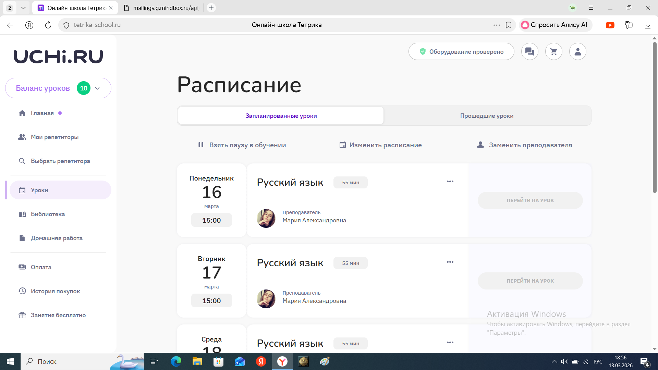Open the options menu for Tuesday's Русский язык lesson
This screenshot has width=658, height=370.
(x=450, y=262)
